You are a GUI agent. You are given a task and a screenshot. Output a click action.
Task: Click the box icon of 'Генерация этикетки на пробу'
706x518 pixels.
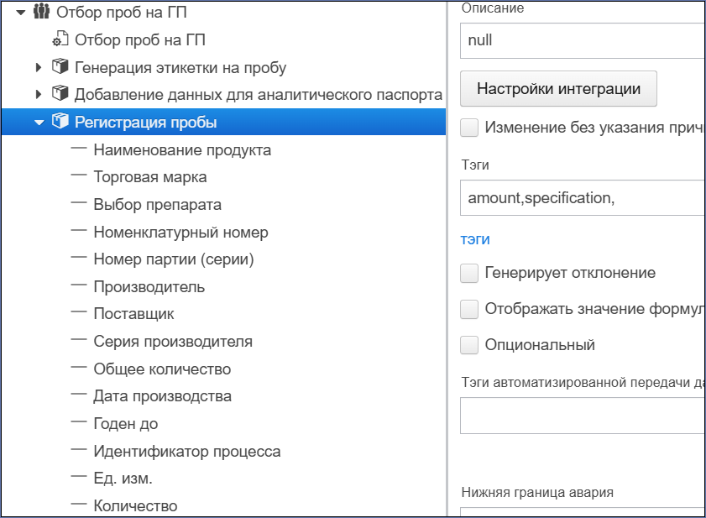coord(60,66)
